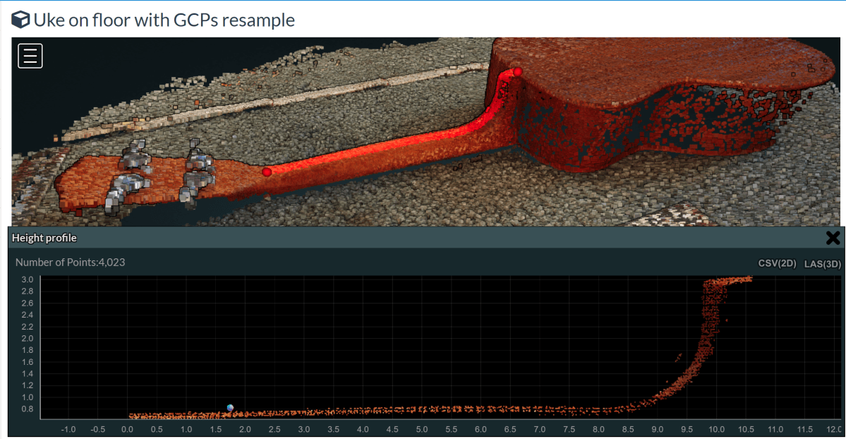Click the Height profile panel title bar

[x=44, y=238]
